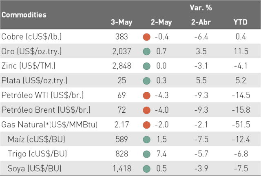Click the red dot in Petróleo WTI row

(x=147, y=96)
